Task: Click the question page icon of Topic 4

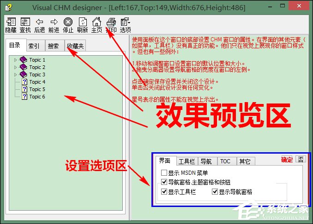Action: [24, 82]
